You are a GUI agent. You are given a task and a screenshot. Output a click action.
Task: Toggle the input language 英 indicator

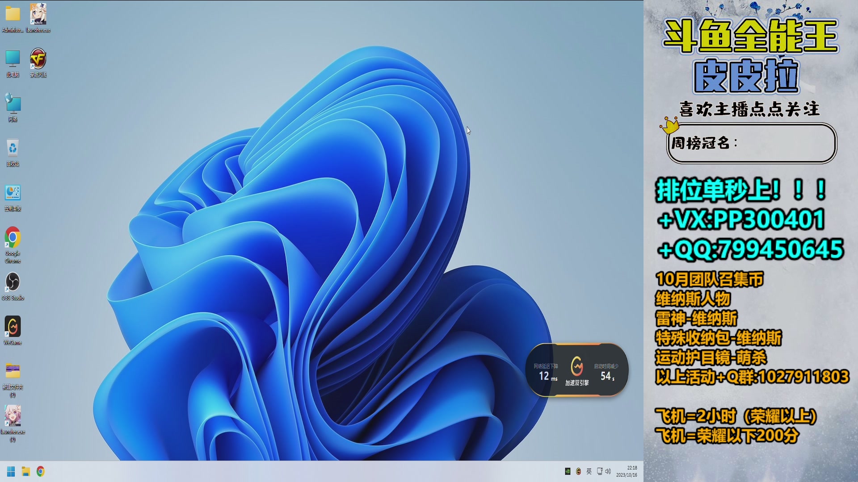click(x=589, y=471)
